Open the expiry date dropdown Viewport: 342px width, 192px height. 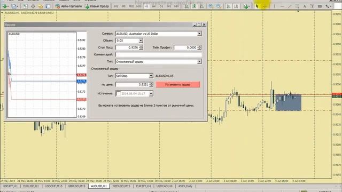pos(151,94)
